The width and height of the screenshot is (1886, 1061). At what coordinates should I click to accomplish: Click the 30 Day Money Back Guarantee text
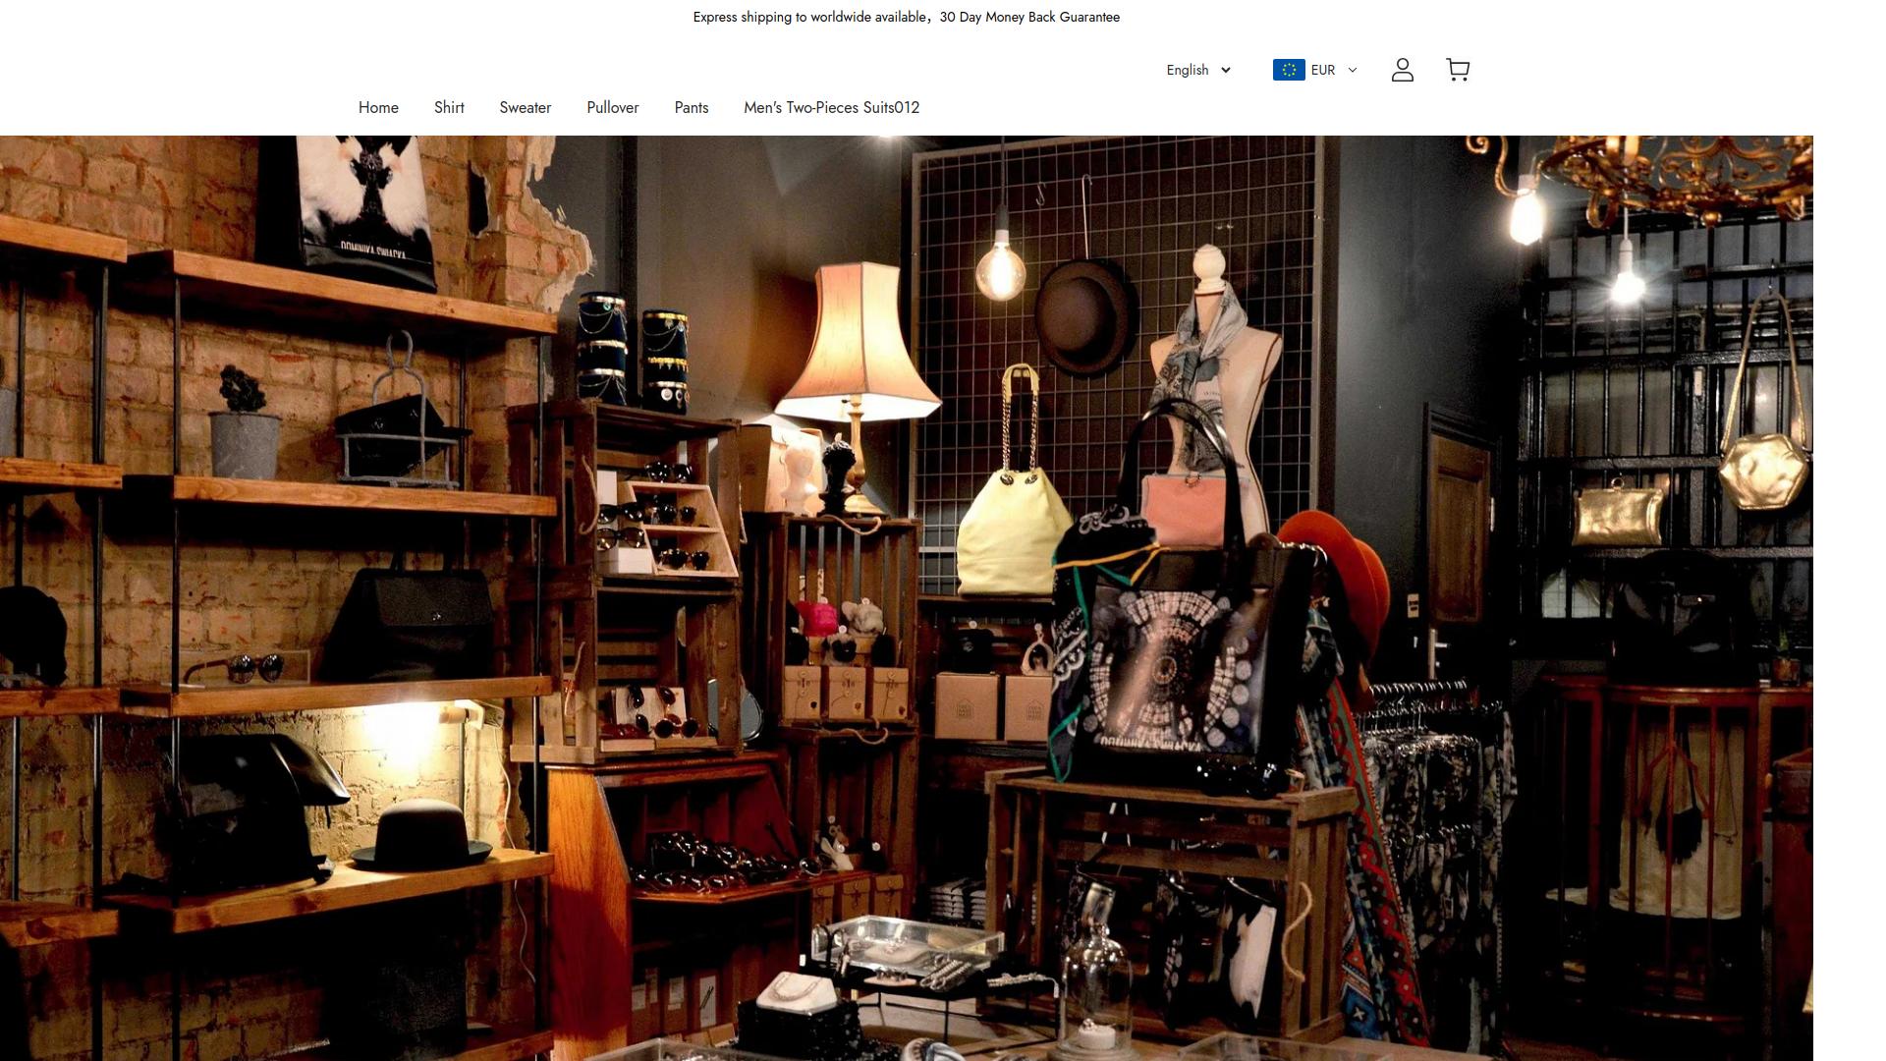coord(1029,17)
